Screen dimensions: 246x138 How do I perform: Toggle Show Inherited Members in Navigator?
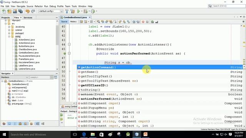click(x=4, y=124)
